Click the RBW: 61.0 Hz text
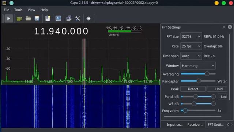234x132 pixels. (x=214, y=37)
